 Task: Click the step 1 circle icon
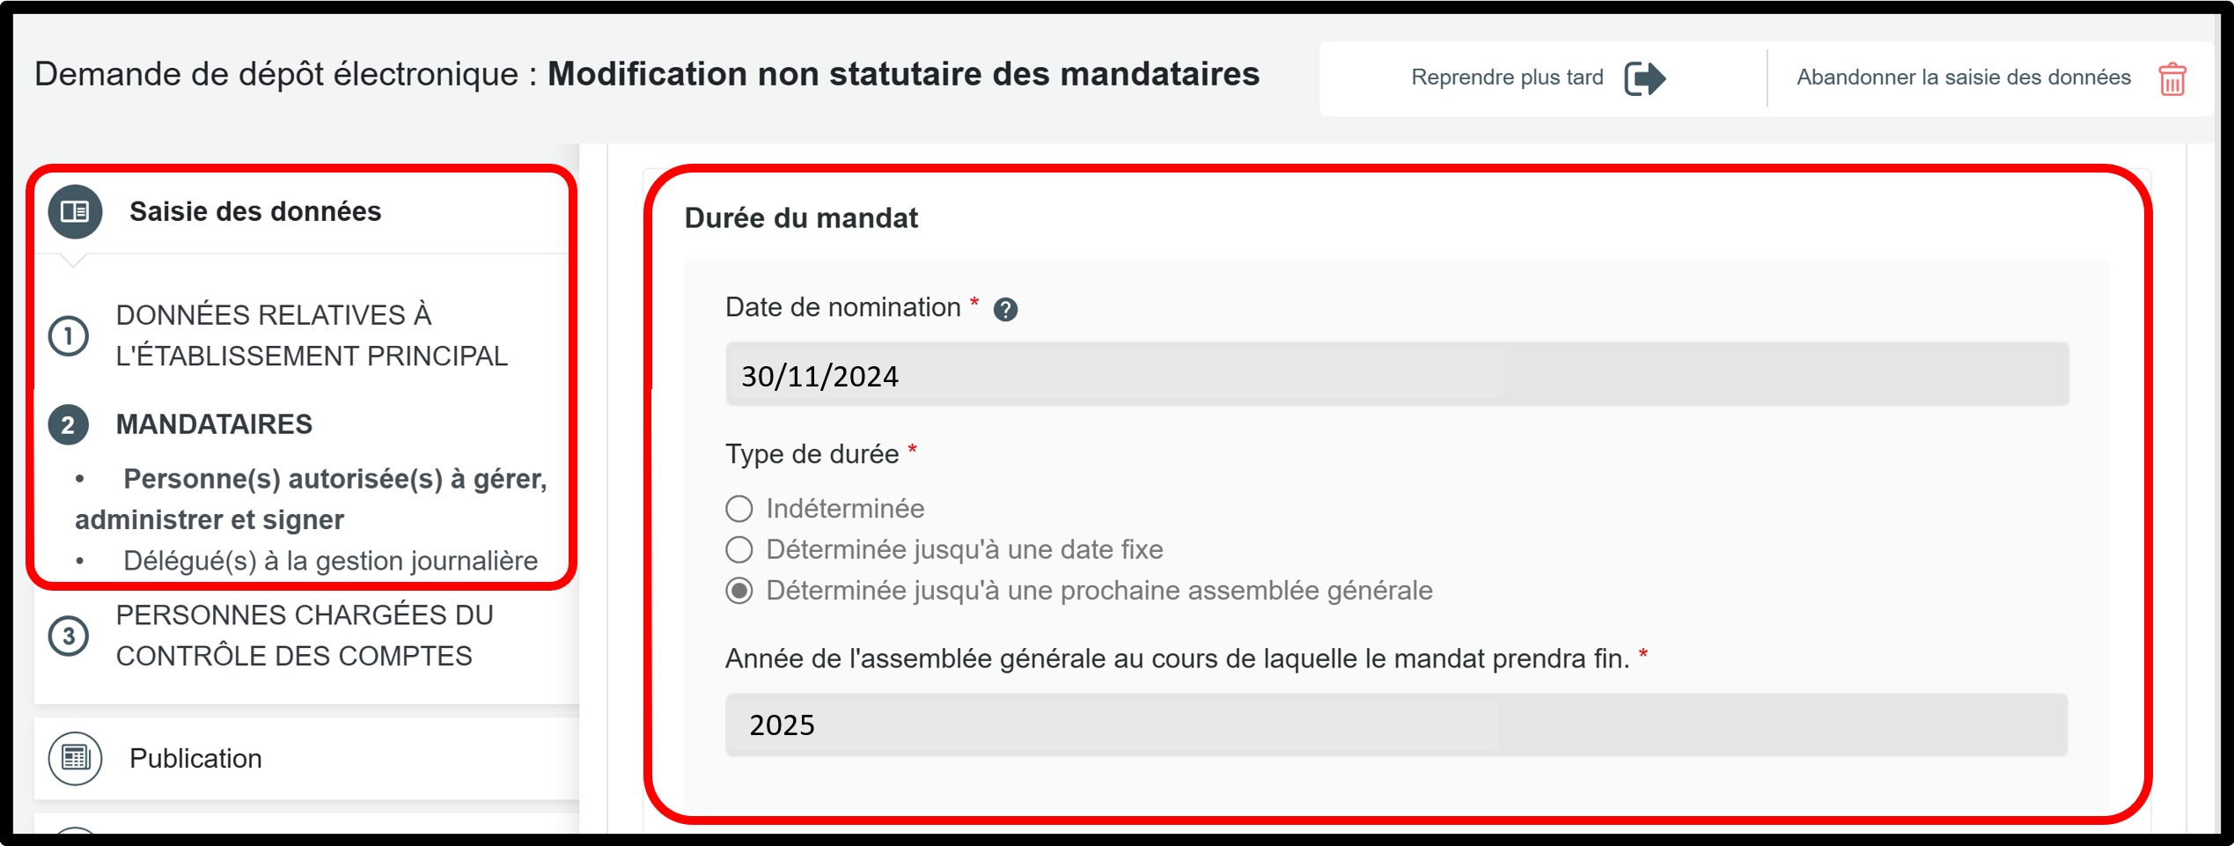[69, 336]
